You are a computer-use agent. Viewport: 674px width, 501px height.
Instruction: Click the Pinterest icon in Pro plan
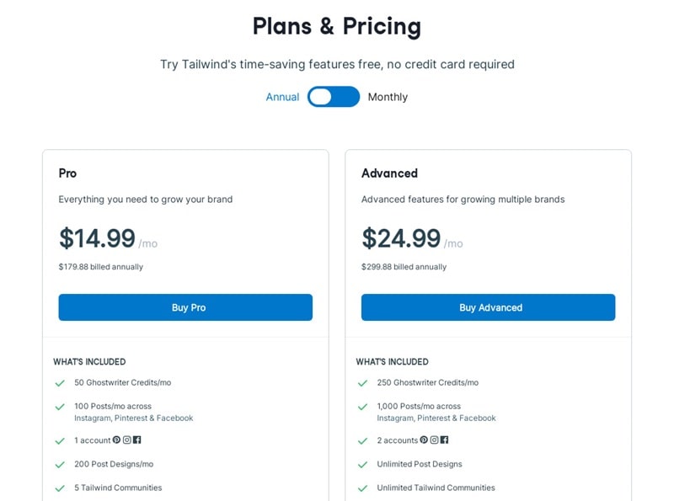click(116, 440)
